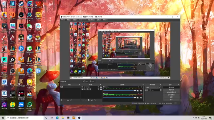Image resolution: width=214 pixels, height=120 pixels.
Task: Click mixer panel vertical scrollbar
Action: 144,94
